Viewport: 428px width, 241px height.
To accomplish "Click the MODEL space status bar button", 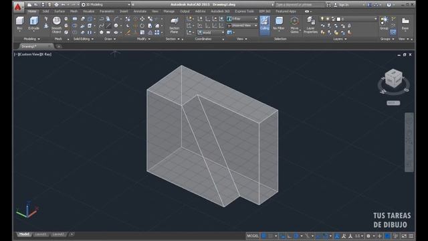I will (x=253, y=236).
